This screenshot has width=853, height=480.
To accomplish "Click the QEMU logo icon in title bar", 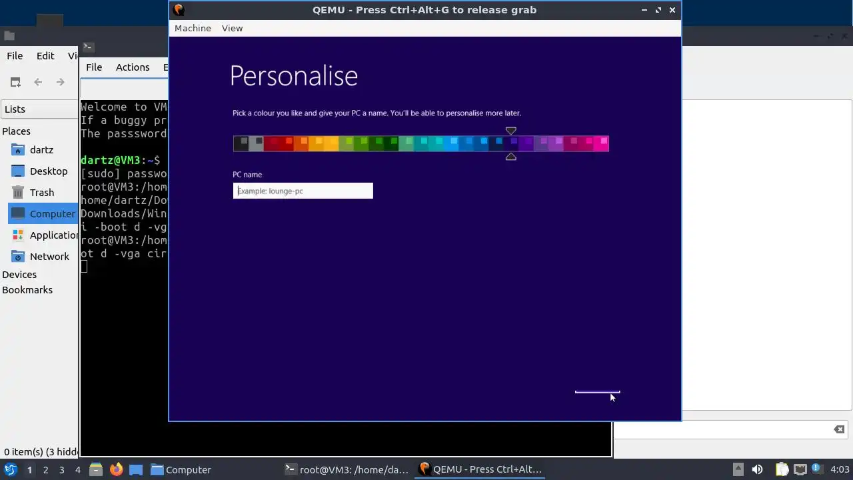I will pyautogui.click(x=178, y=9).
